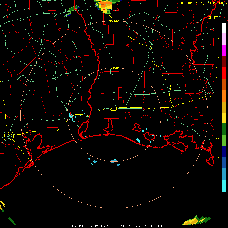Click the legend value 66
This screenshot has width=228, height=228.
218,28
